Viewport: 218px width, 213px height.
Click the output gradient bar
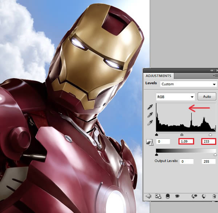pyautogui.click(x=186, y=151)
